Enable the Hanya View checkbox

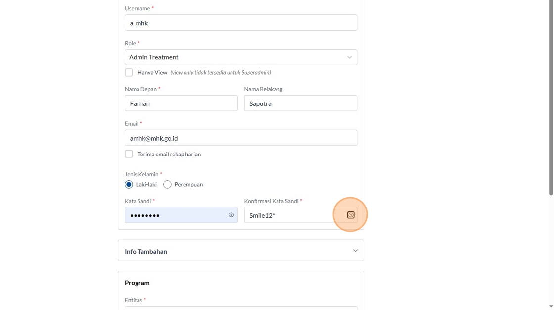[x=129, y=72]
